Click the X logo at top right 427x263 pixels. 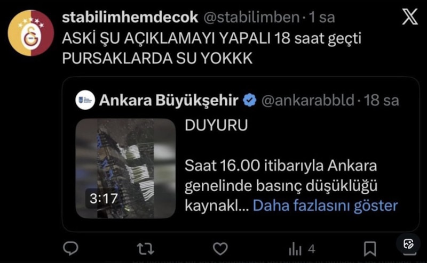click(x=409, y=17)
